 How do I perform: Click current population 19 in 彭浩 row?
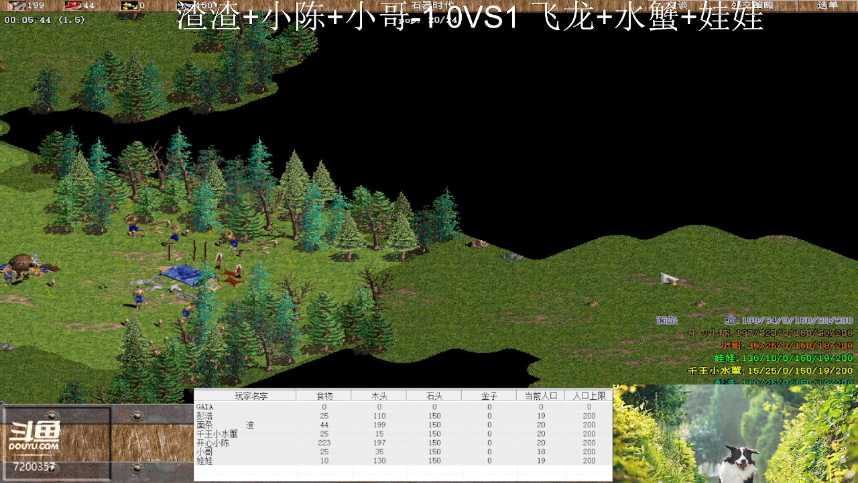[x=541, y=416]
